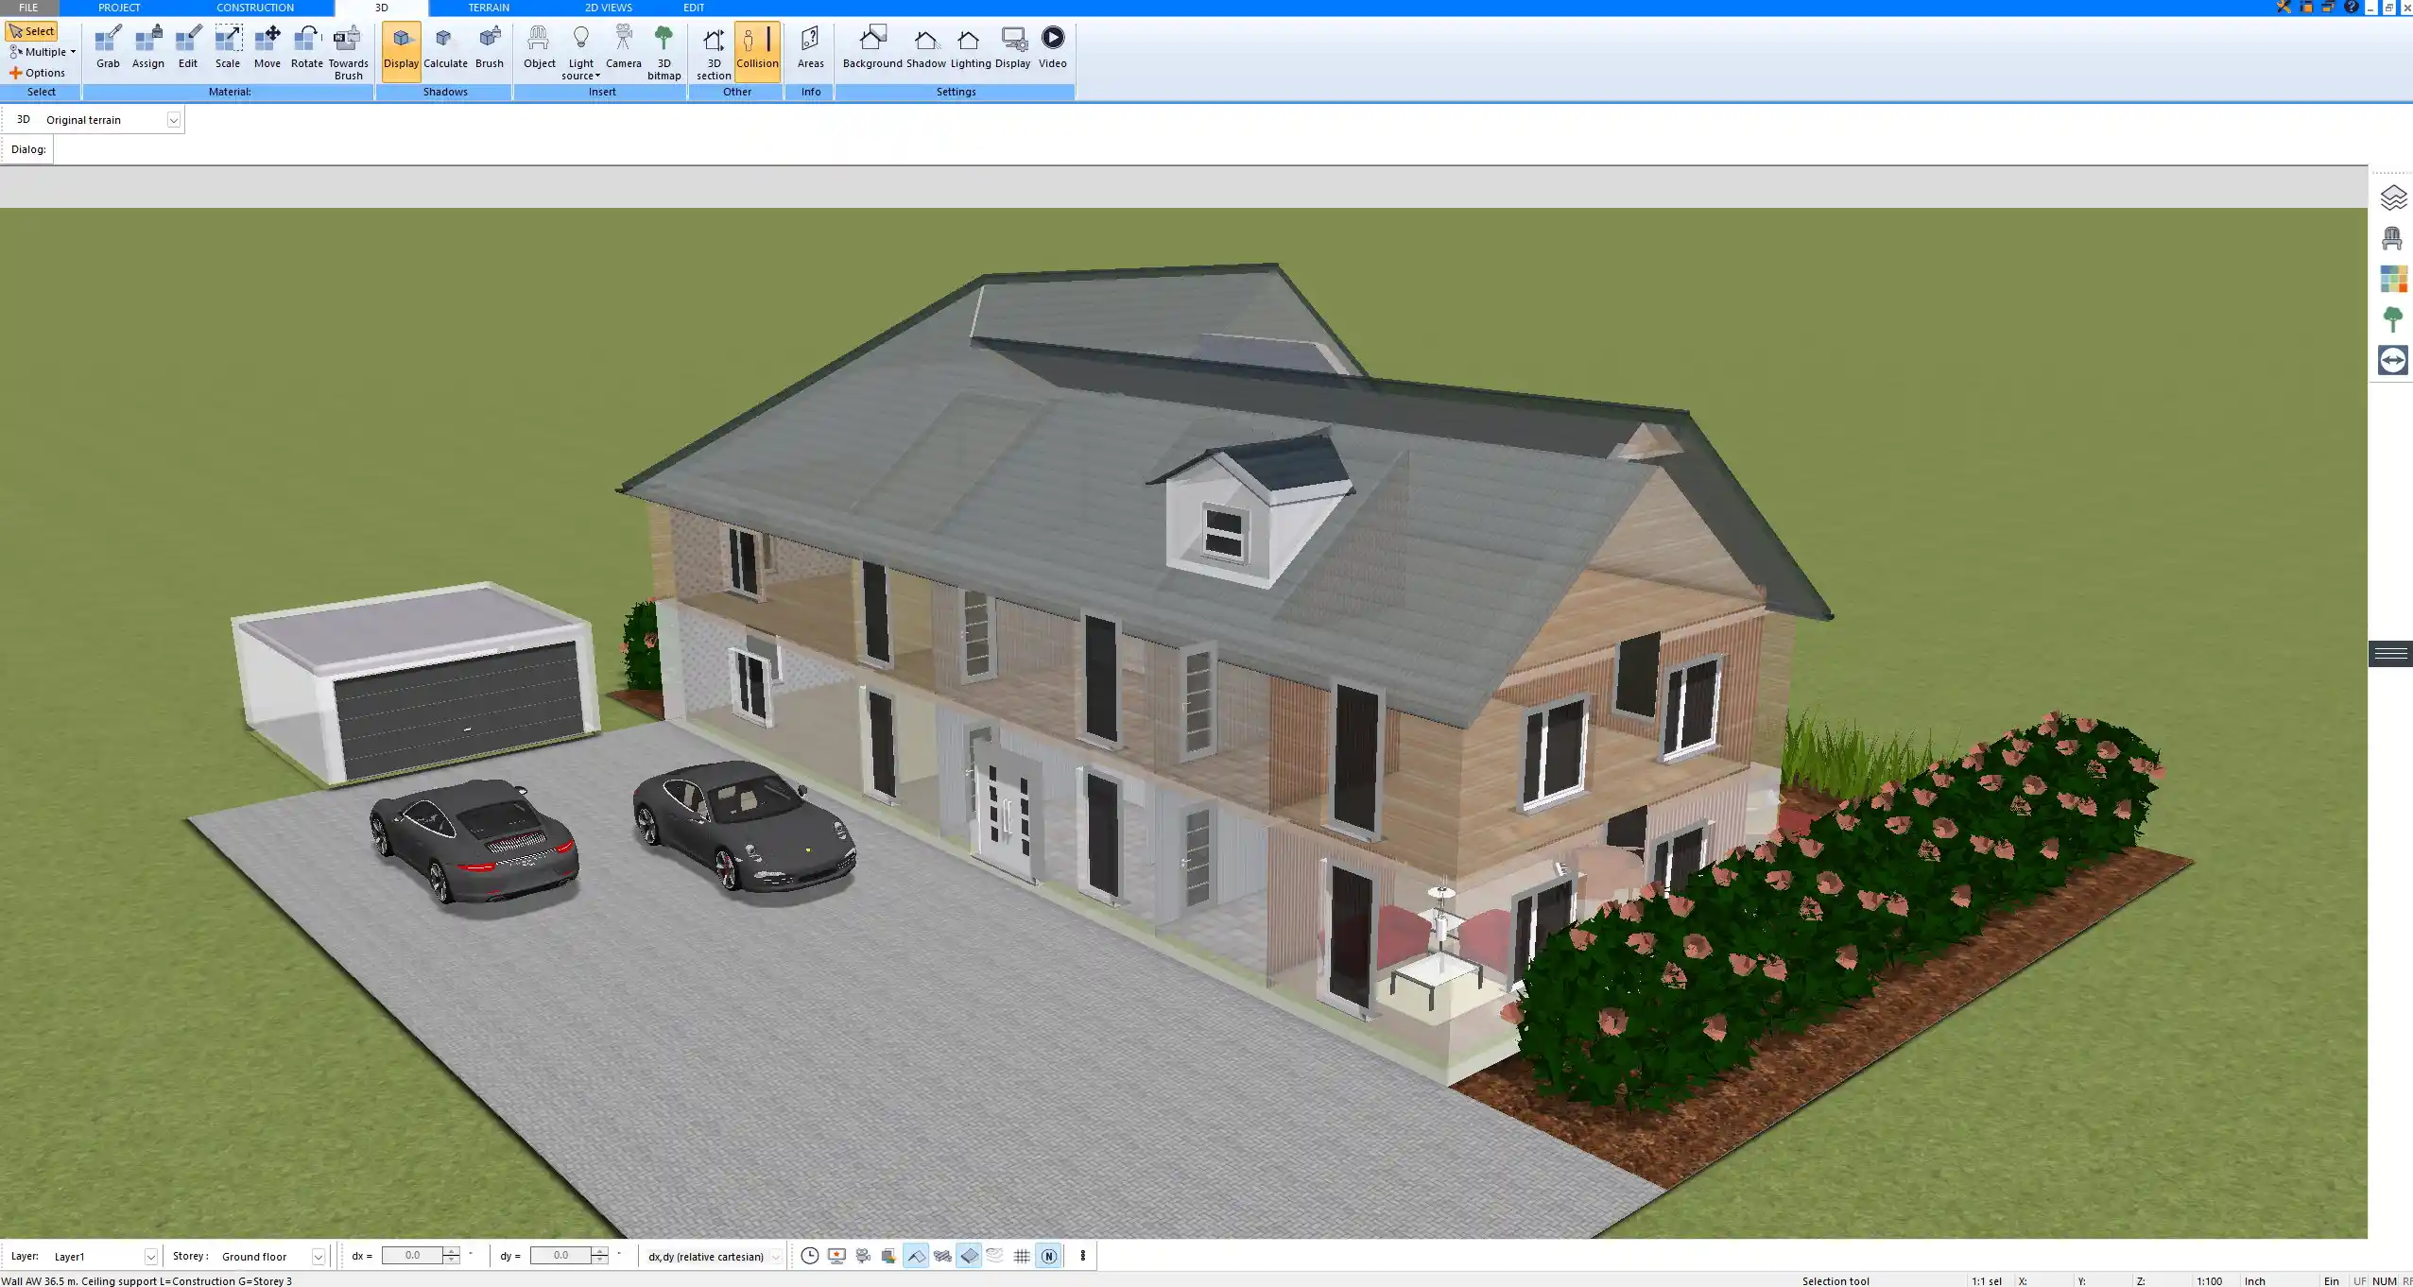Viewport: 2413px width, 1287px height.
Task: Switch to the CONSTRUCTION ribbon tab
Action: [254, 8]
